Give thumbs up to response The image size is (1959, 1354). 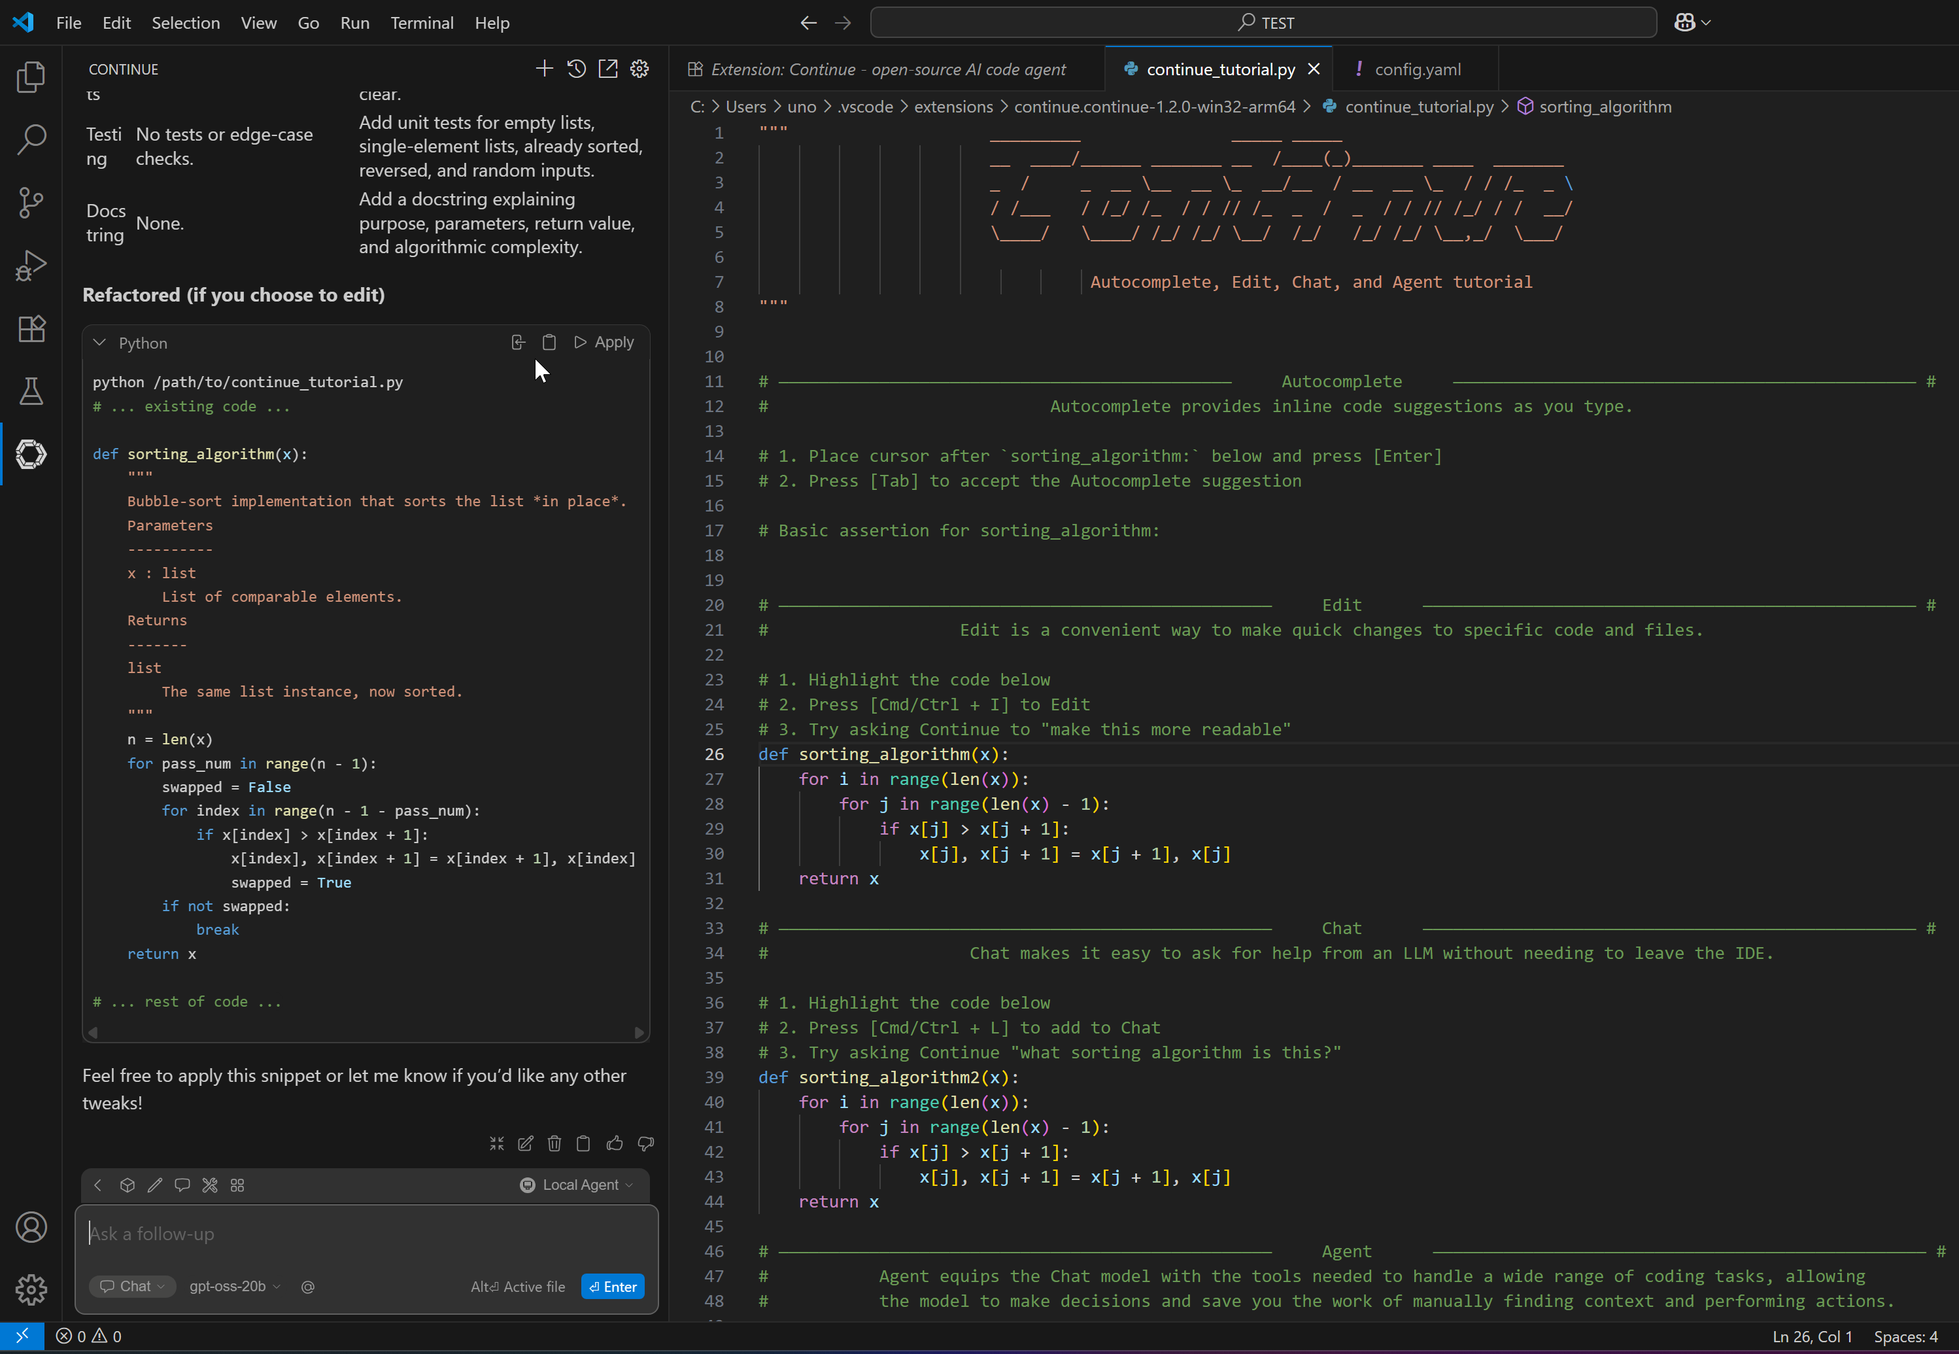tap(615, 1143)
